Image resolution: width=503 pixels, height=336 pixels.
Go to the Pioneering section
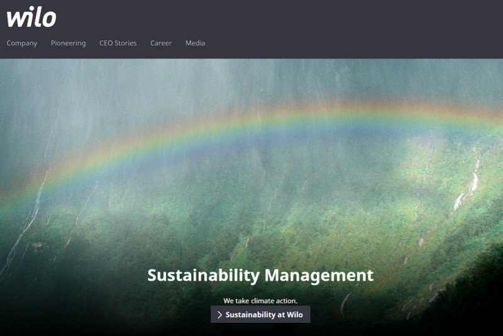68,43
